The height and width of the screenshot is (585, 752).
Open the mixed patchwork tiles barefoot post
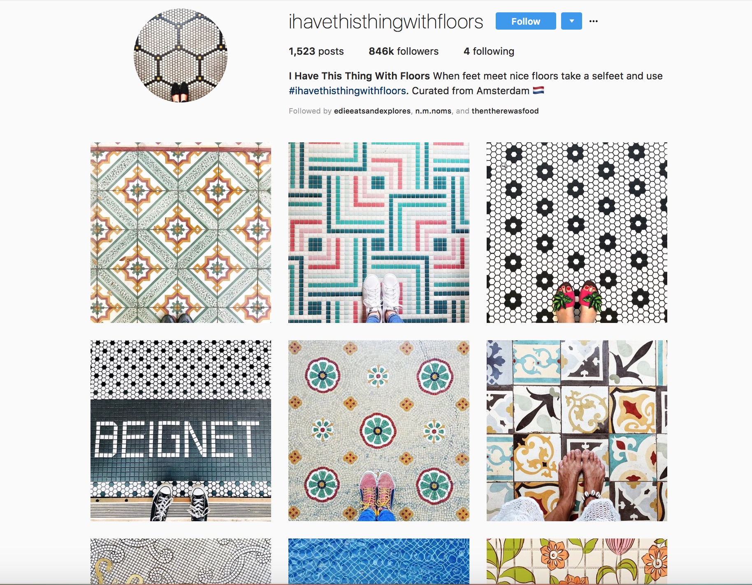pos(577,431)
